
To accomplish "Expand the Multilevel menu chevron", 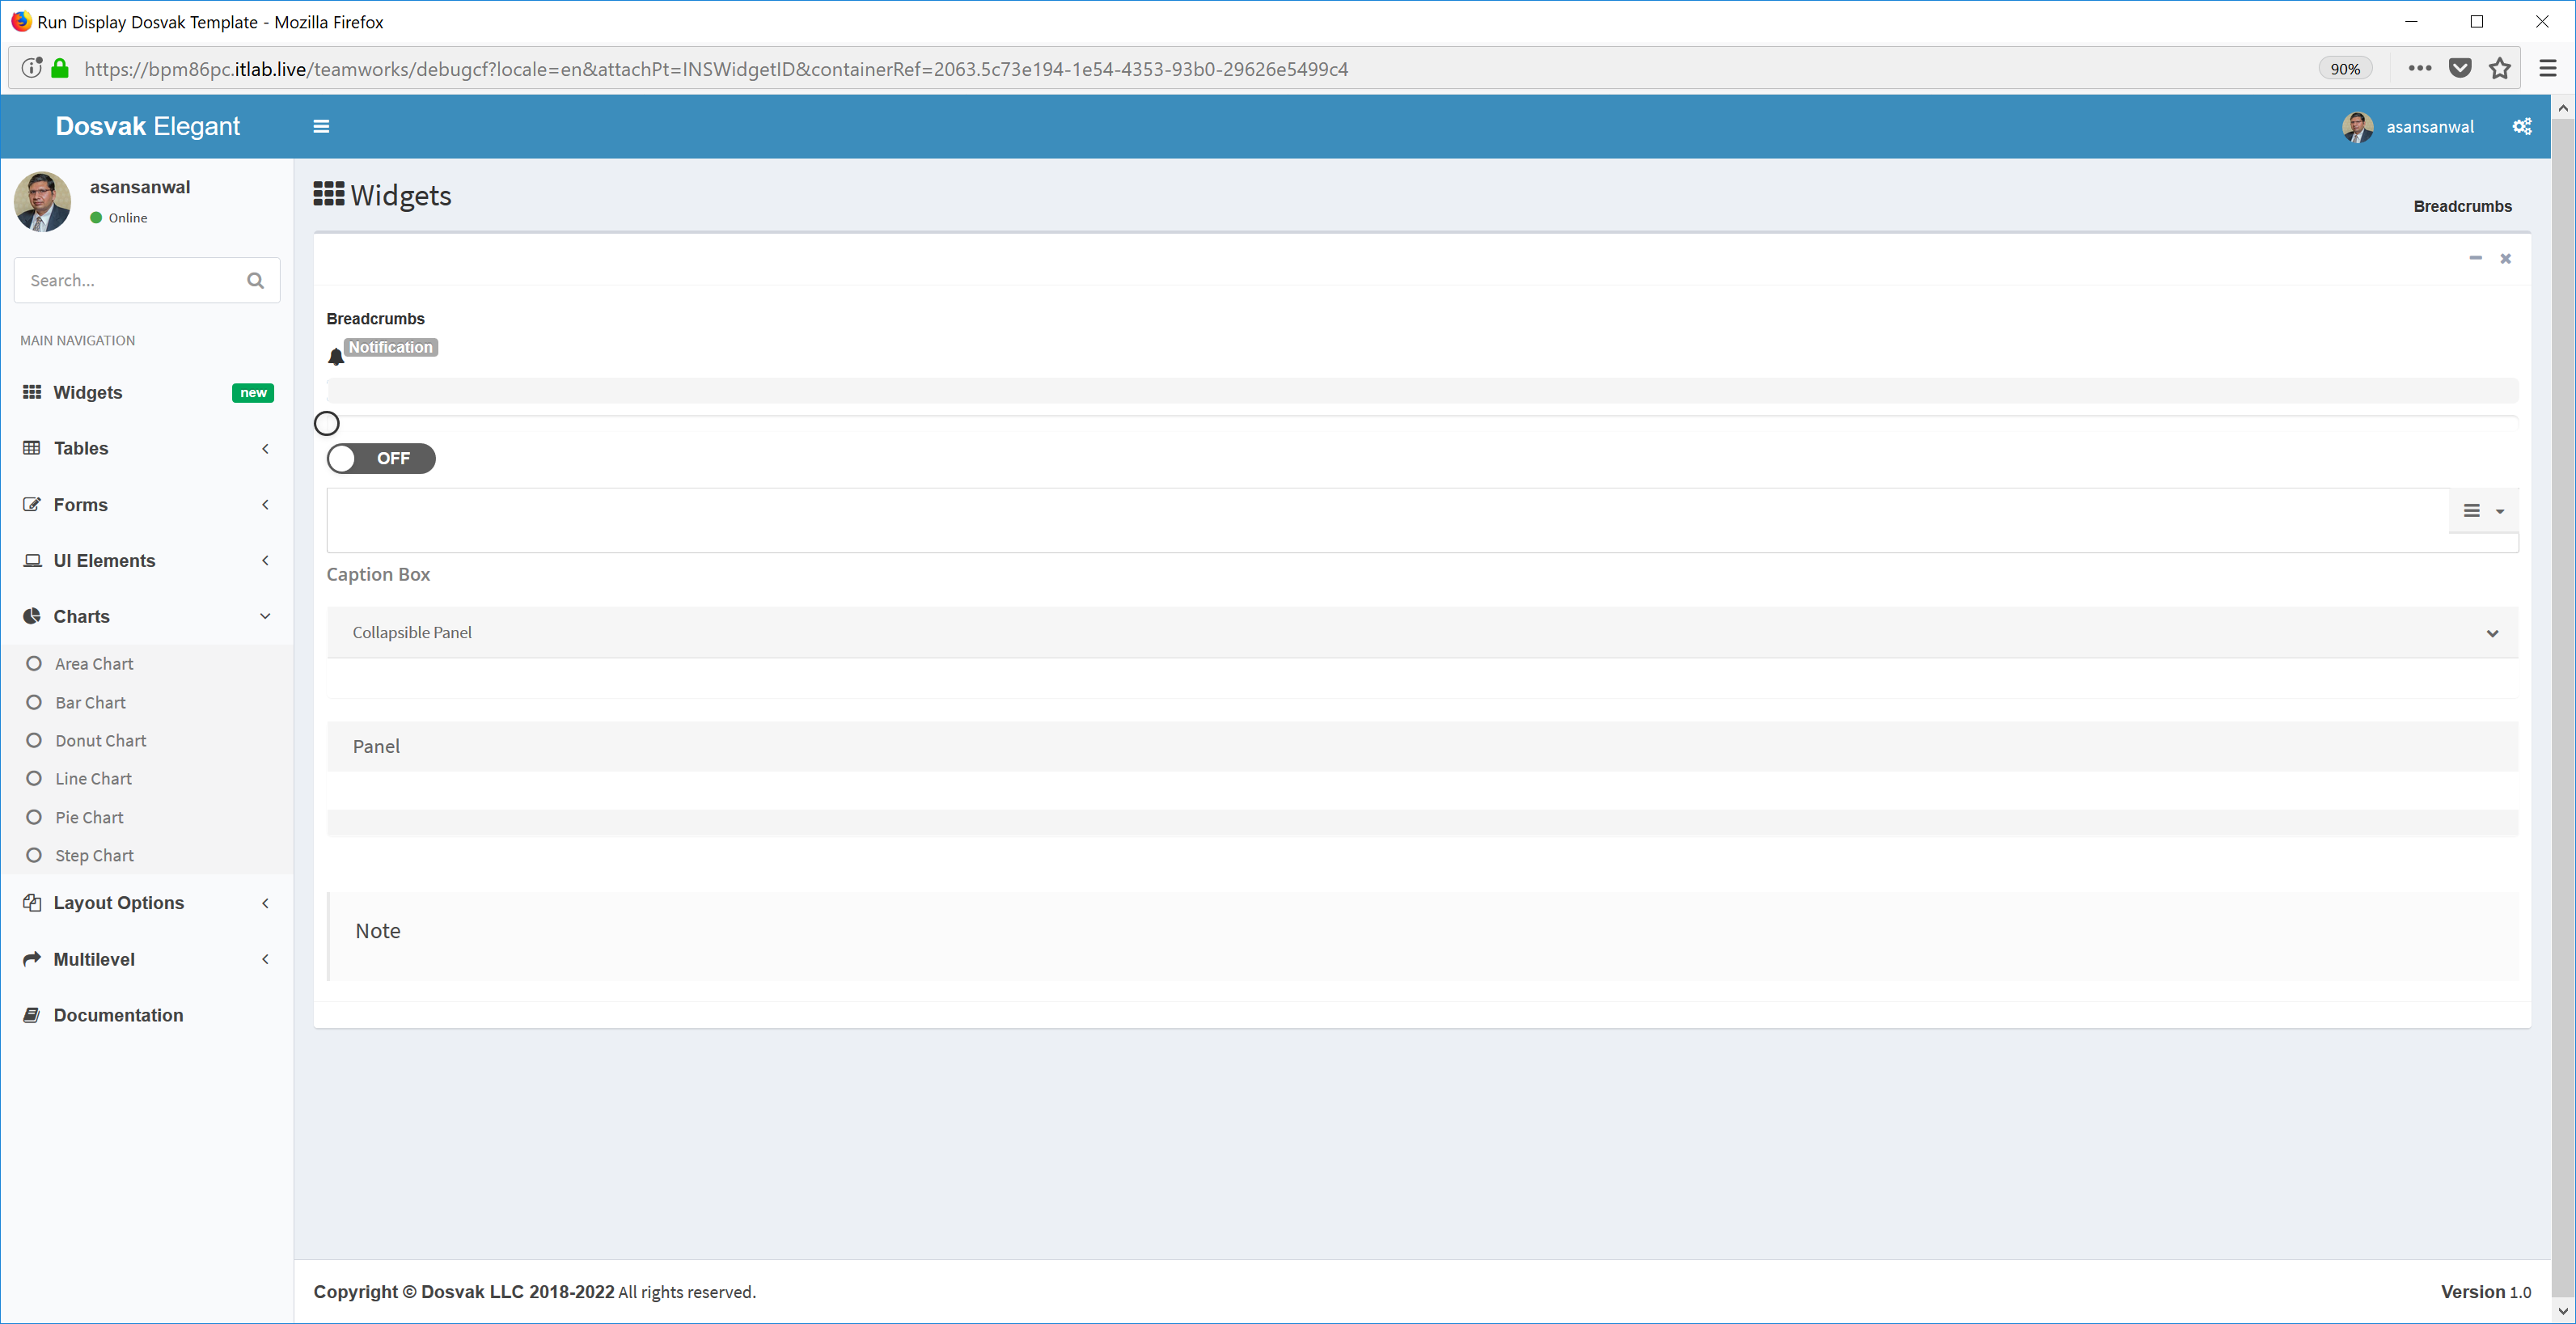I will click(x=265, y=959).
